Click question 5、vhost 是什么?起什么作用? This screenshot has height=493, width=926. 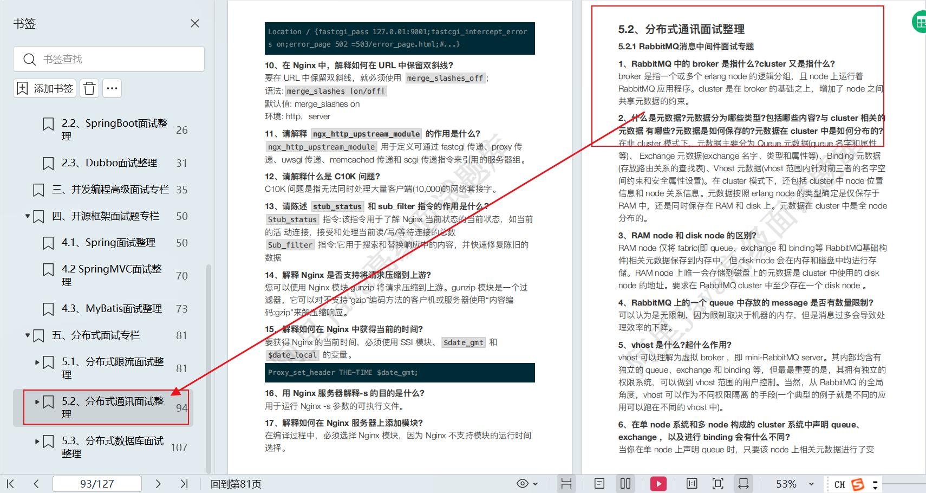[x=675, y=345]
